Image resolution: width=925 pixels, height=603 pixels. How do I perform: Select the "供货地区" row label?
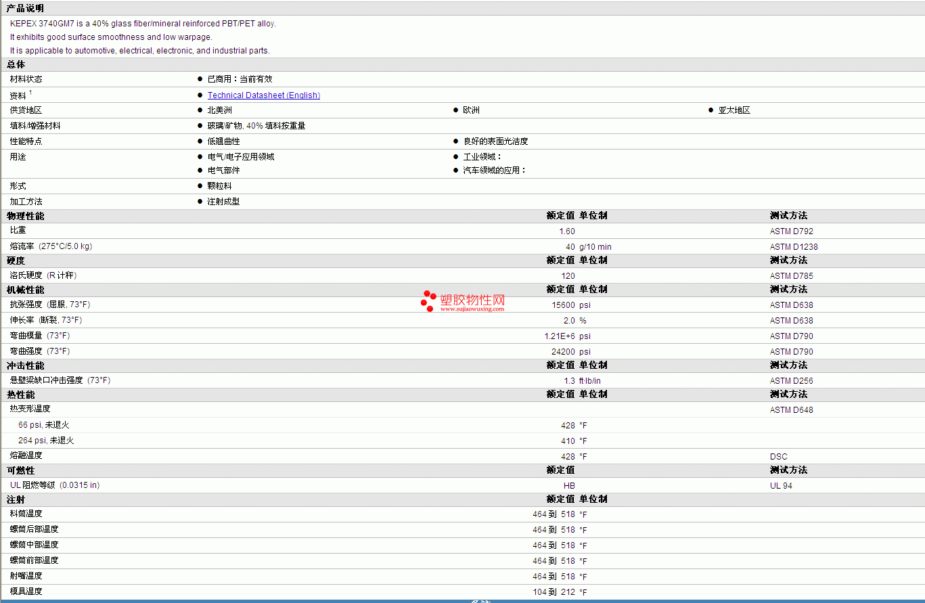pos(26,110)
